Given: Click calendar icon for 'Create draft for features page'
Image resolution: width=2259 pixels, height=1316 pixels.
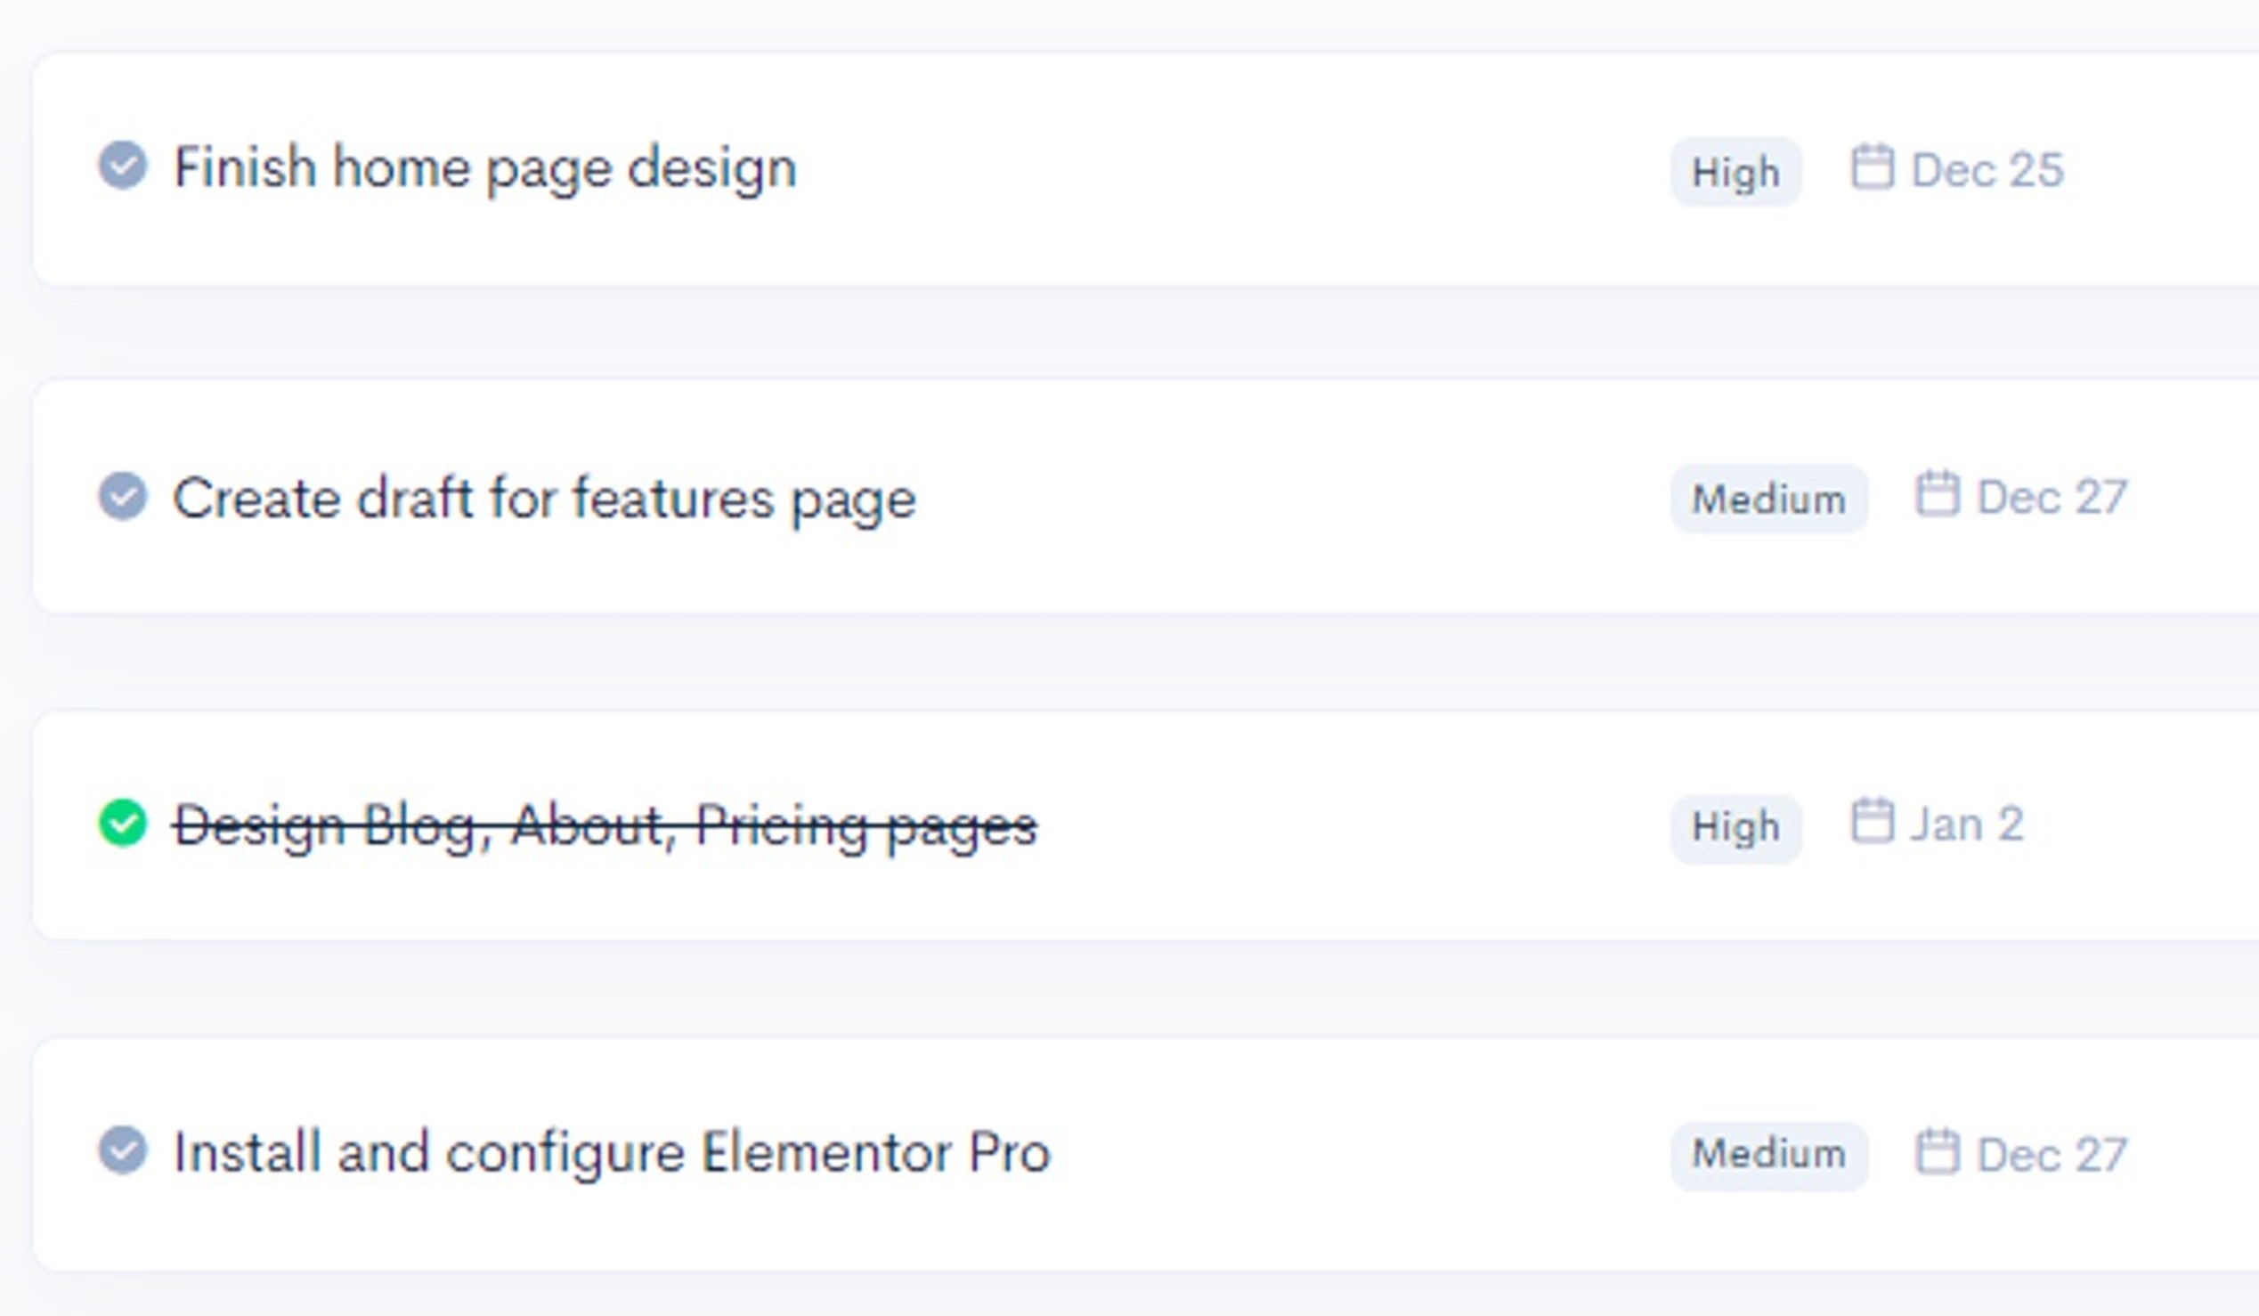Looking at the screenshot, I should coord(1937,494).
